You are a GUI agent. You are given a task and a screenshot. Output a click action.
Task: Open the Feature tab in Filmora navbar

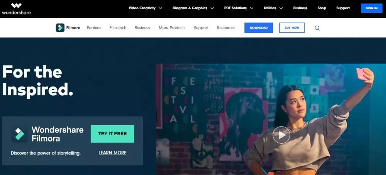(94, 28)
